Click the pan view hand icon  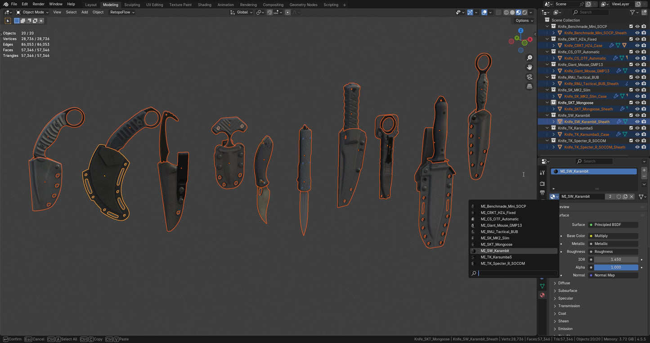pyautogui.click(x=529, y=67)
